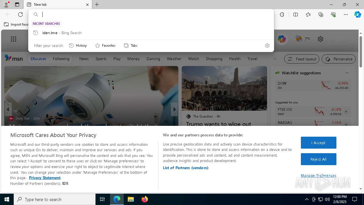Open DOW stock row

[x=313, y=85]
